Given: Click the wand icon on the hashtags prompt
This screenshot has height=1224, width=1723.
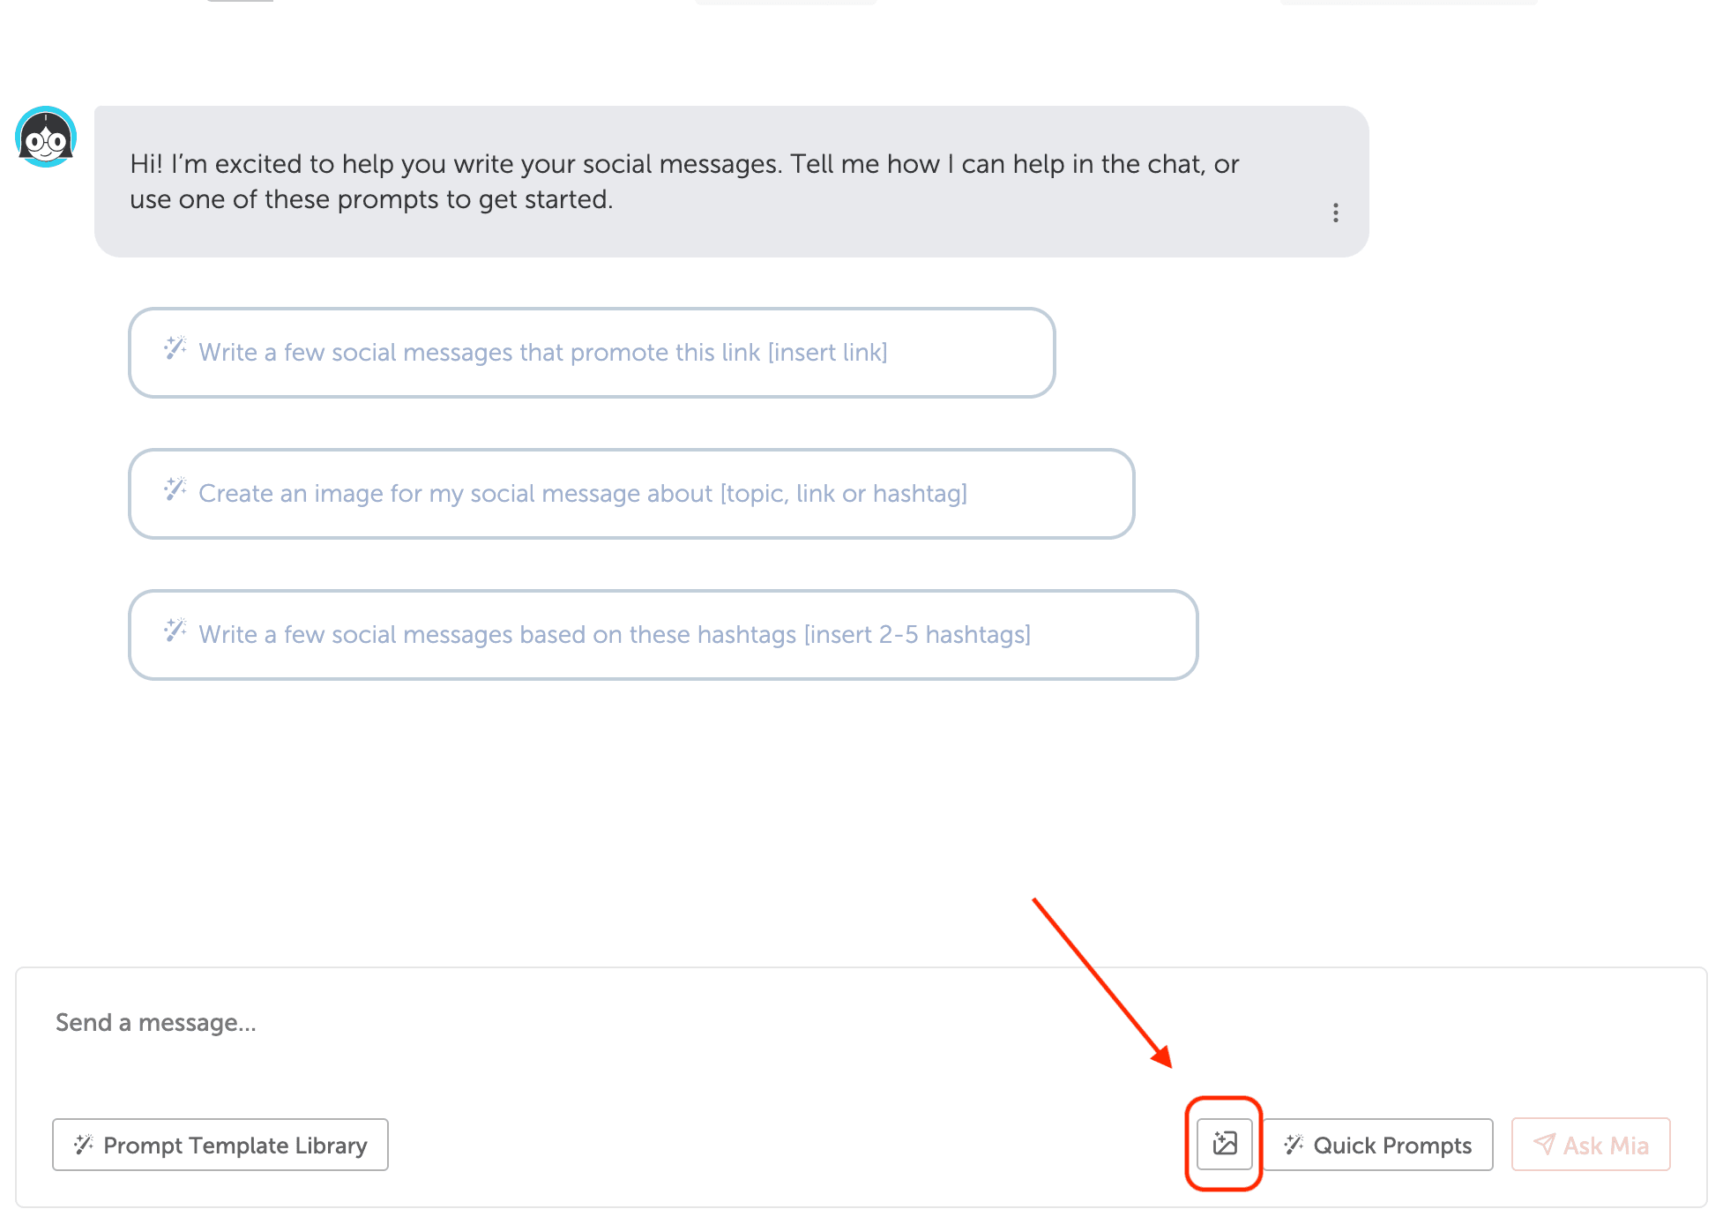Looking at the screenshot, I should click(x=174, y=631).
